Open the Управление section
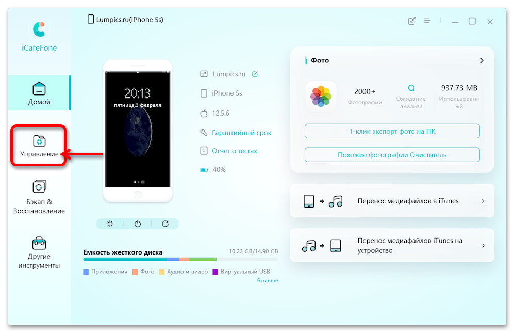The width and height of the screenshot is (514, 333). coord(39,146)
